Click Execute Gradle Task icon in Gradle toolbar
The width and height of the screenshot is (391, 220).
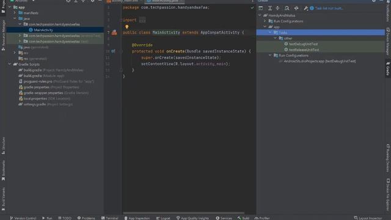261,8
